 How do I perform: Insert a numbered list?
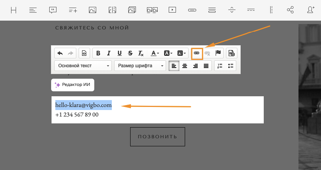pos(219,66)
